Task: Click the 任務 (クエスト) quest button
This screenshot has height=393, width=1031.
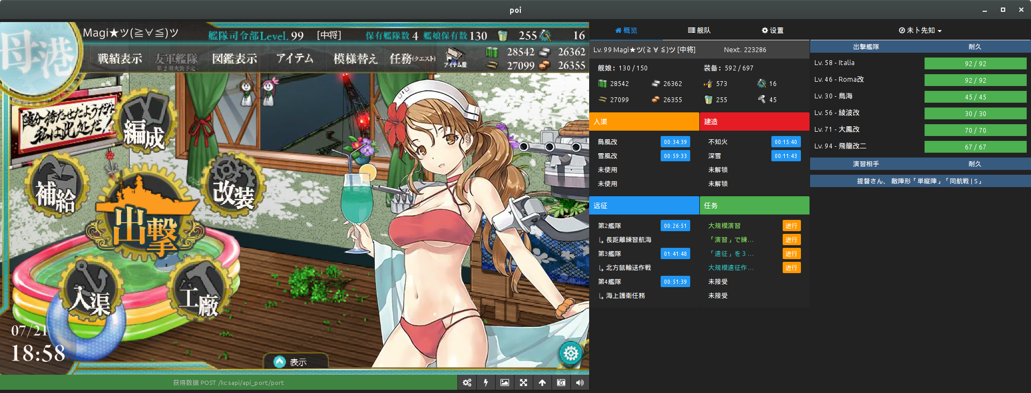Action: click(x=412, y=59)
